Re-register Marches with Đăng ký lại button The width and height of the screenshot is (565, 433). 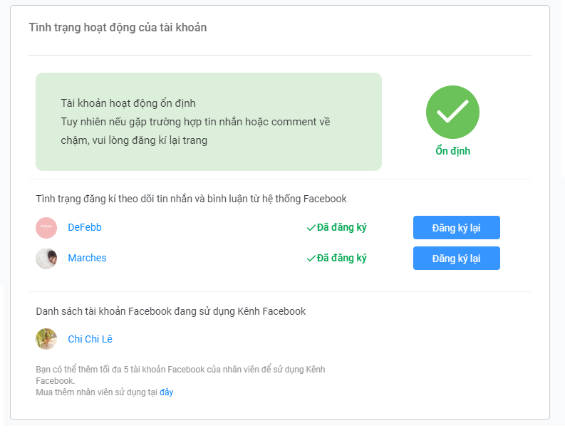[457, 259]
